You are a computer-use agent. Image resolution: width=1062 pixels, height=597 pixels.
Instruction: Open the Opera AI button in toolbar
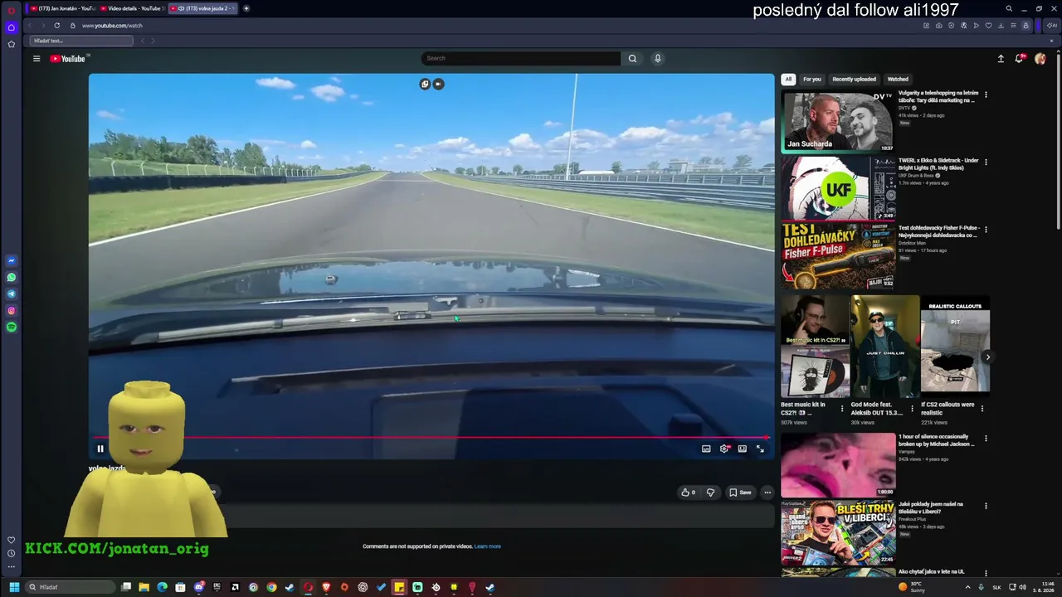(1052, 26)
